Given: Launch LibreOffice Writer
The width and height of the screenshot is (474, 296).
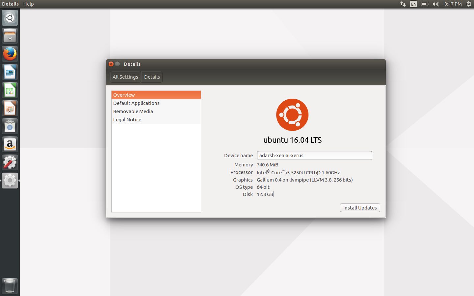Looking at the screenshot, I should coord(10,72).
